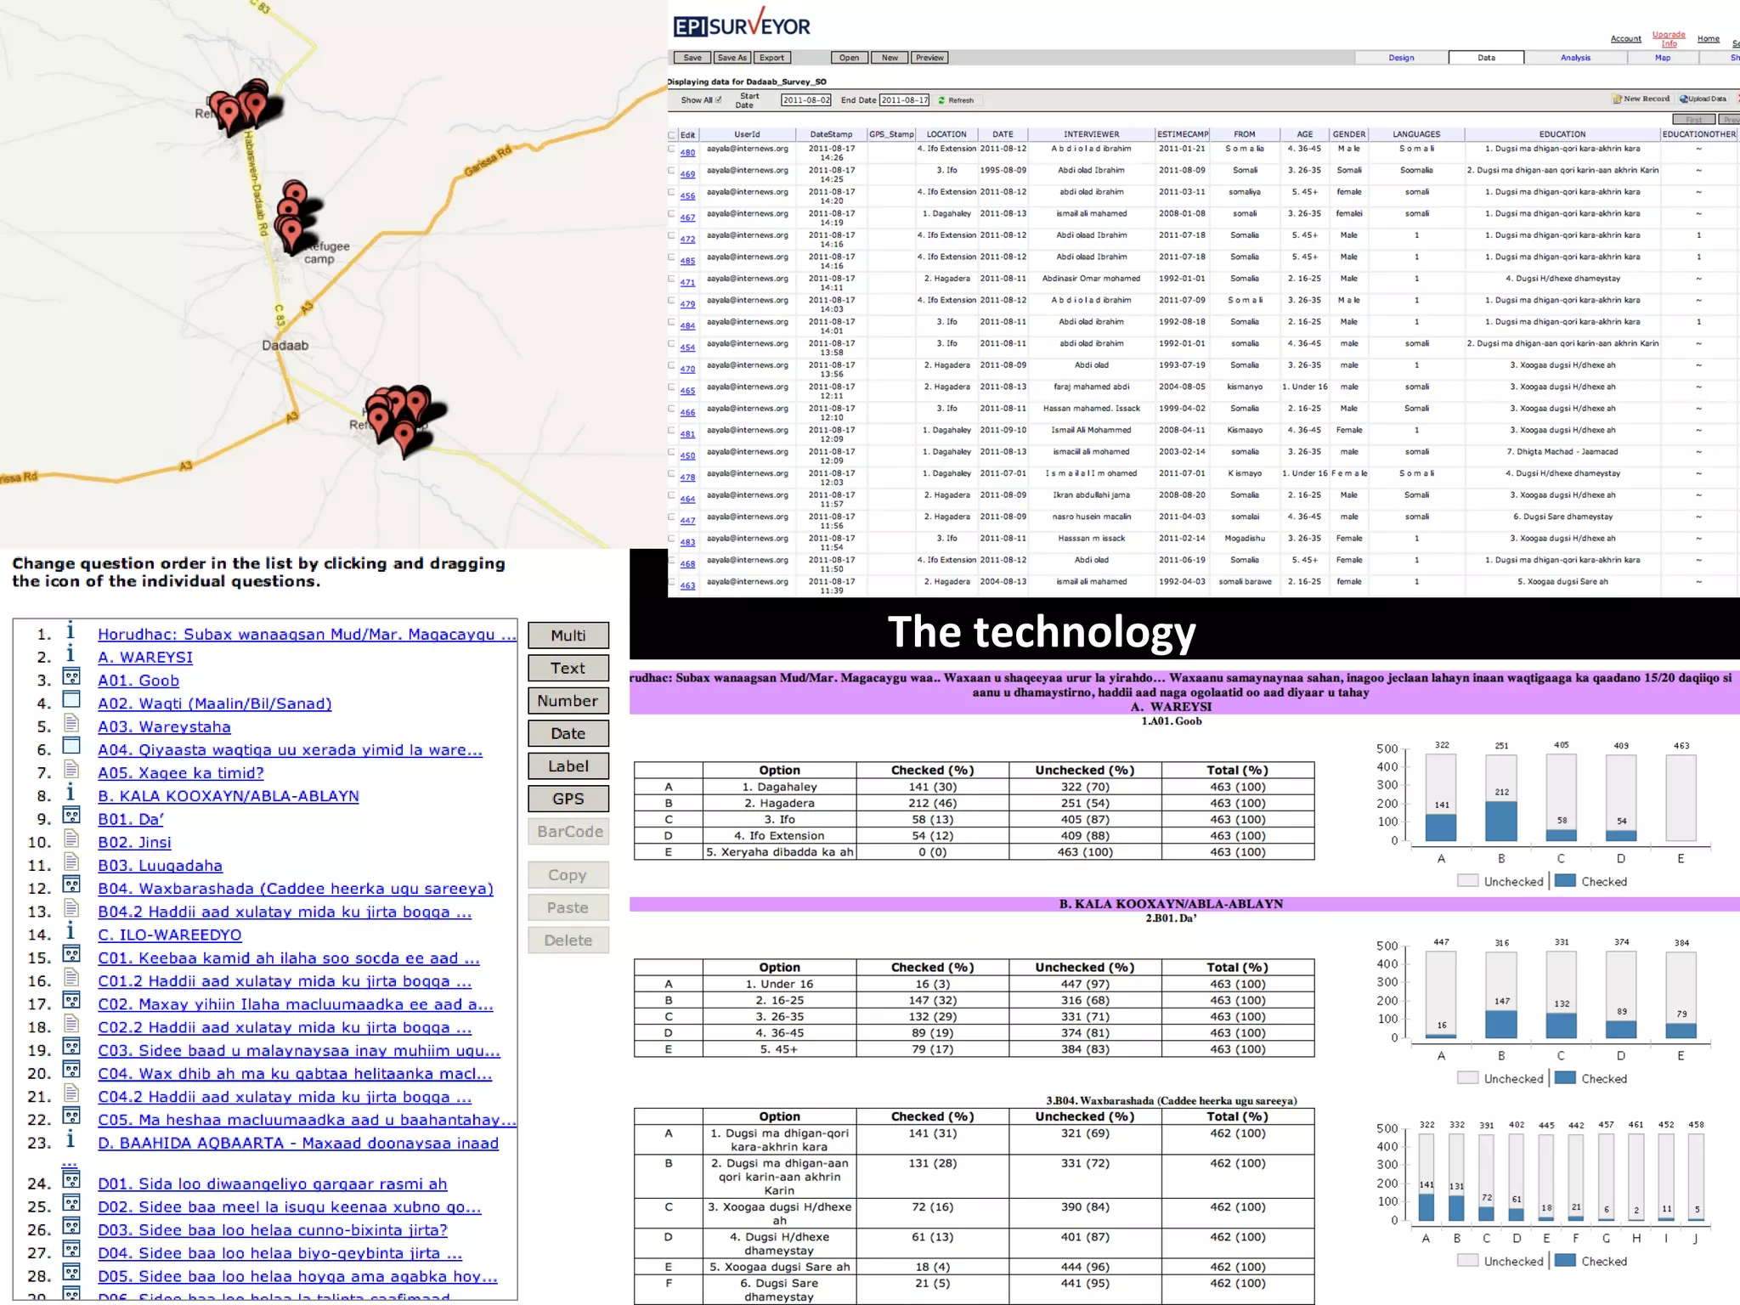Open the Design tab
The image size is (1740, 1305).
1401,58
